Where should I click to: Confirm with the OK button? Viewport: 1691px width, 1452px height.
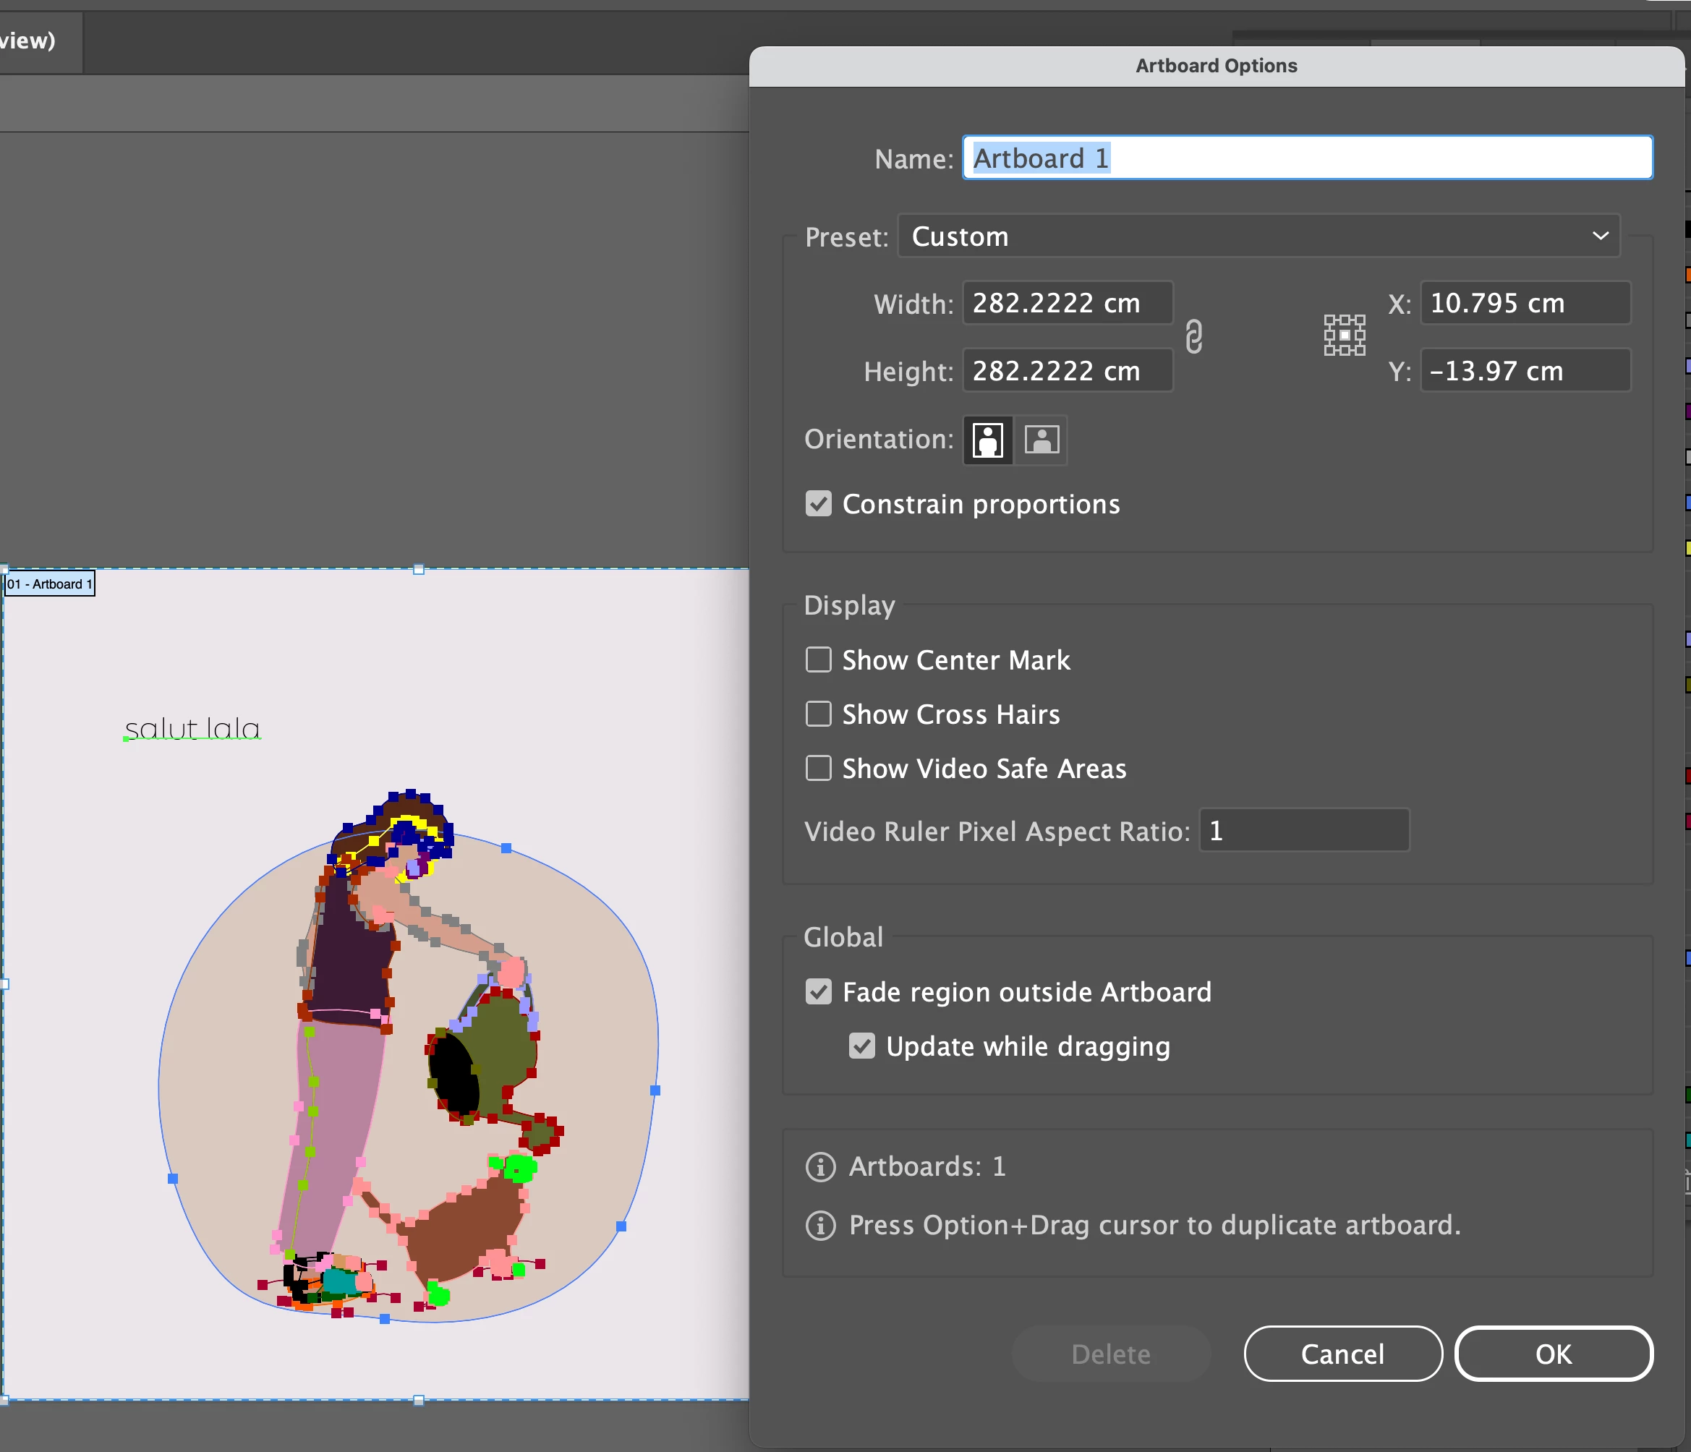1553,1354
